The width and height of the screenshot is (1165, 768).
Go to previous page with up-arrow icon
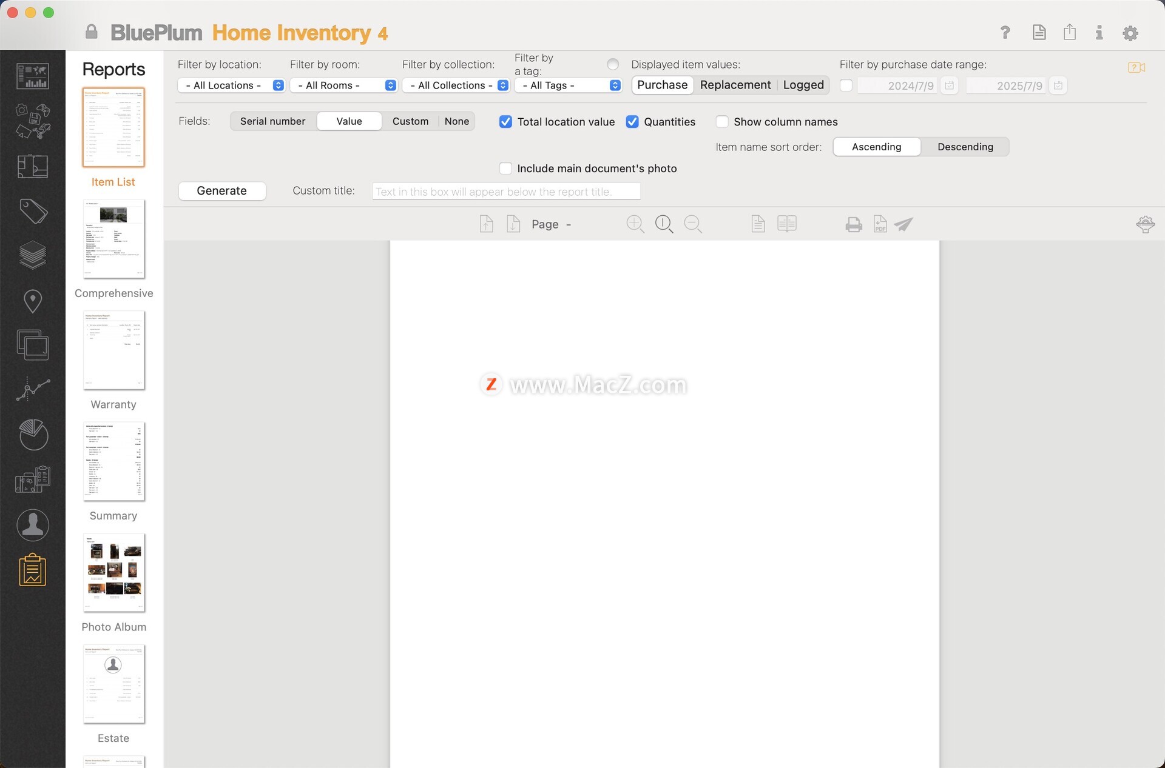point(486,224)
